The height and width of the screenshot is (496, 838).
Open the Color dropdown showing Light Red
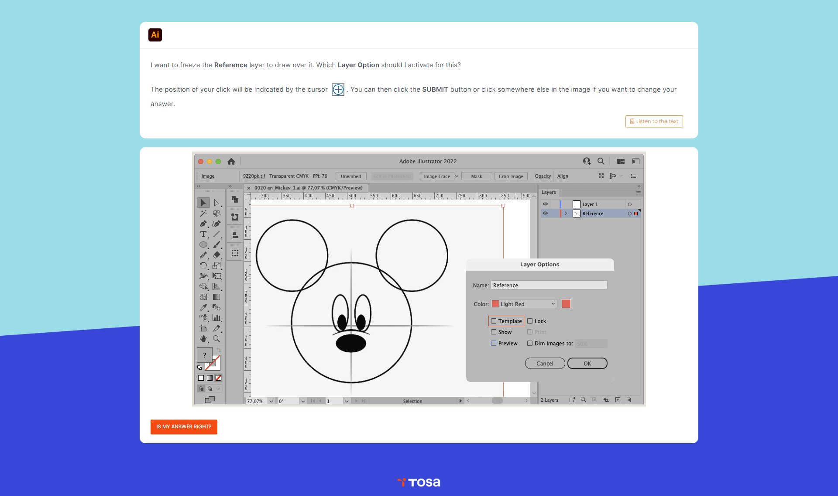[524, 304]
